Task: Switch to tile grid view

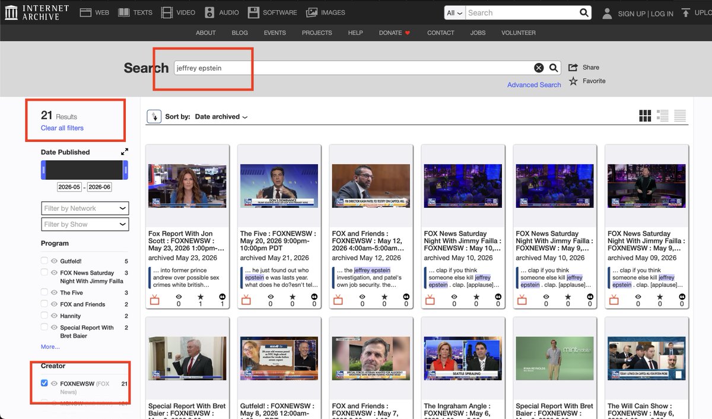Action: tap(645, 116)
